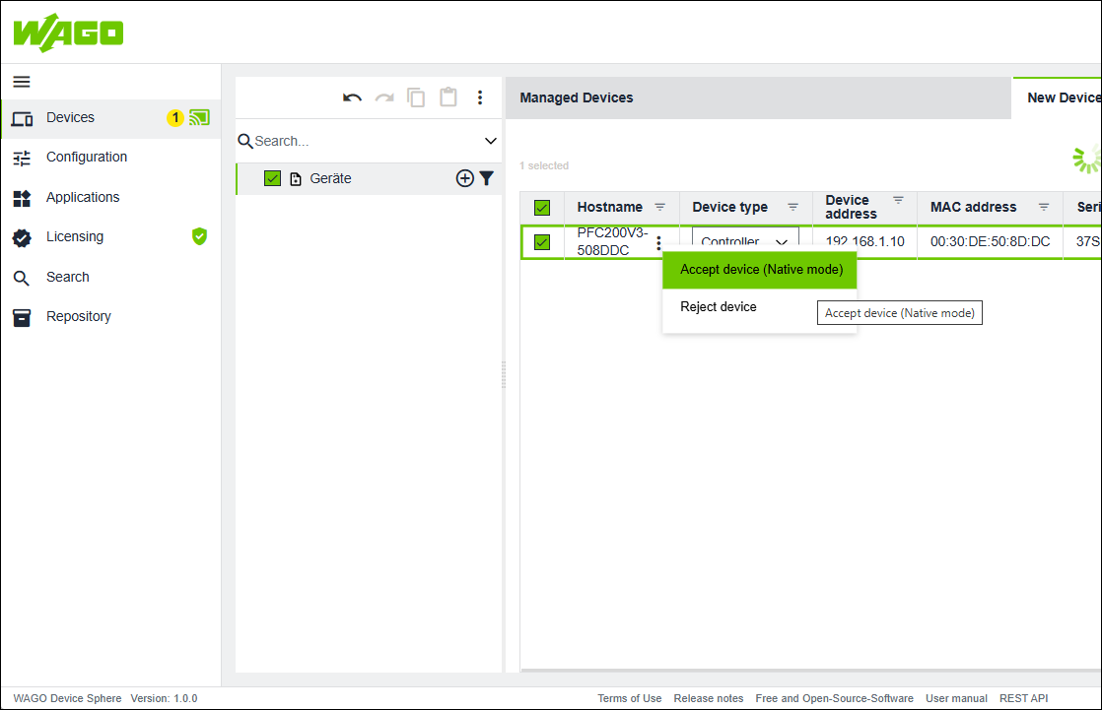Click the redo arrow icon
The image size is (1102, 710).
click(384, 97)
